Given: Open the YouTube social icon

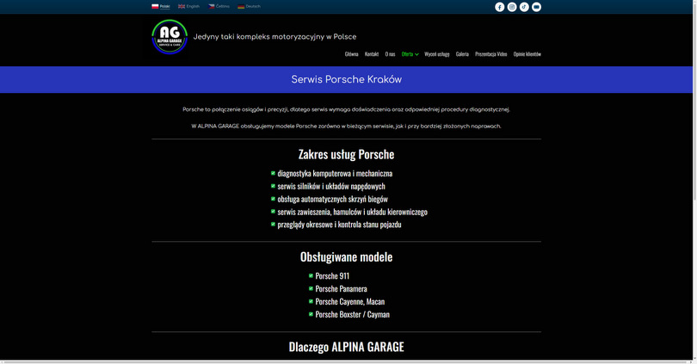Looking at the screenshot, I should 537,7.
